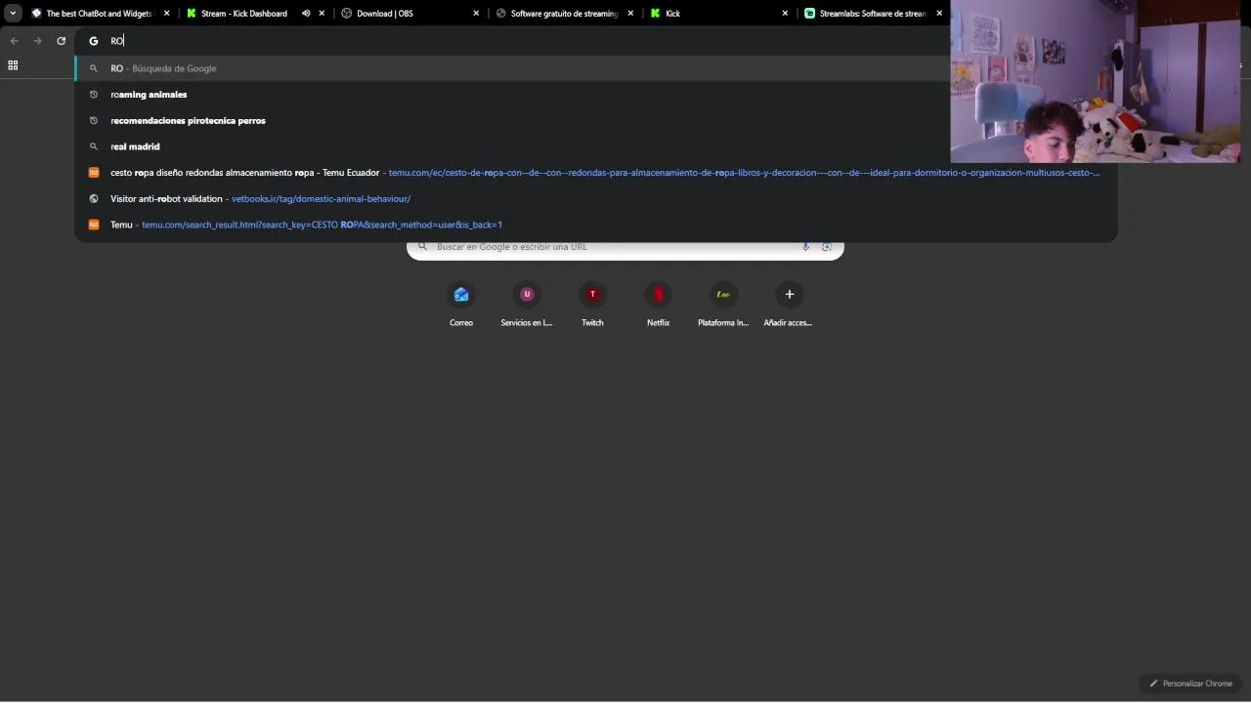Close the Software gratuito de streaming tab
Image resolution: width=1251 pixels, height=703 pixels.
pyautogui.click(x=630, y=14)
